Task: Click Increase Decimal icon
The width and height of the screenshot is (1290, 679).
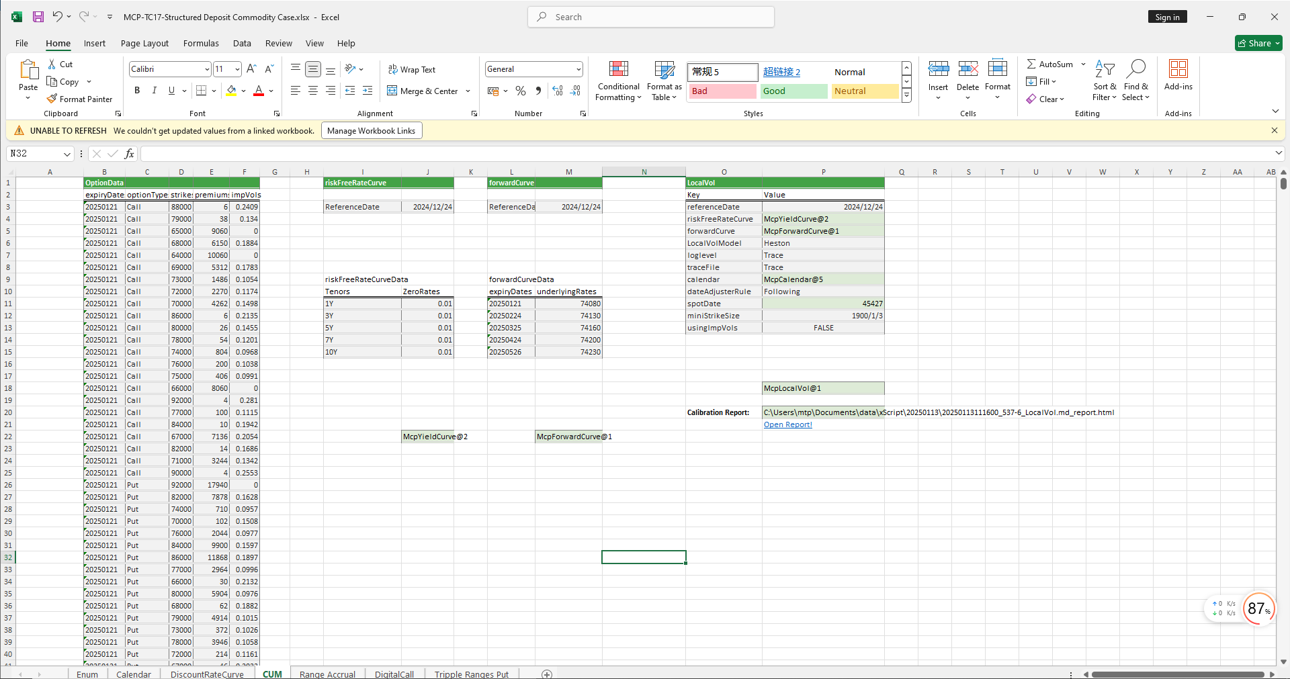Action: tap(558, 91)
